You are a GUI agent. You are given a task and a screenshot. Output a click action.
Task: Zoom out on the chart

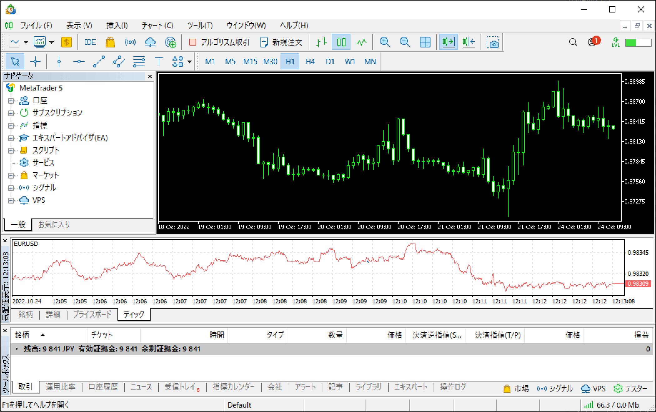pos(405,42)
